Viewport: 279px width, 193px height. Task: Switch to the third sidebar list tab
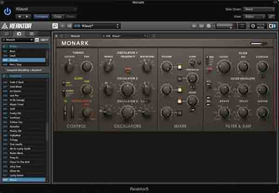[32, 33]
